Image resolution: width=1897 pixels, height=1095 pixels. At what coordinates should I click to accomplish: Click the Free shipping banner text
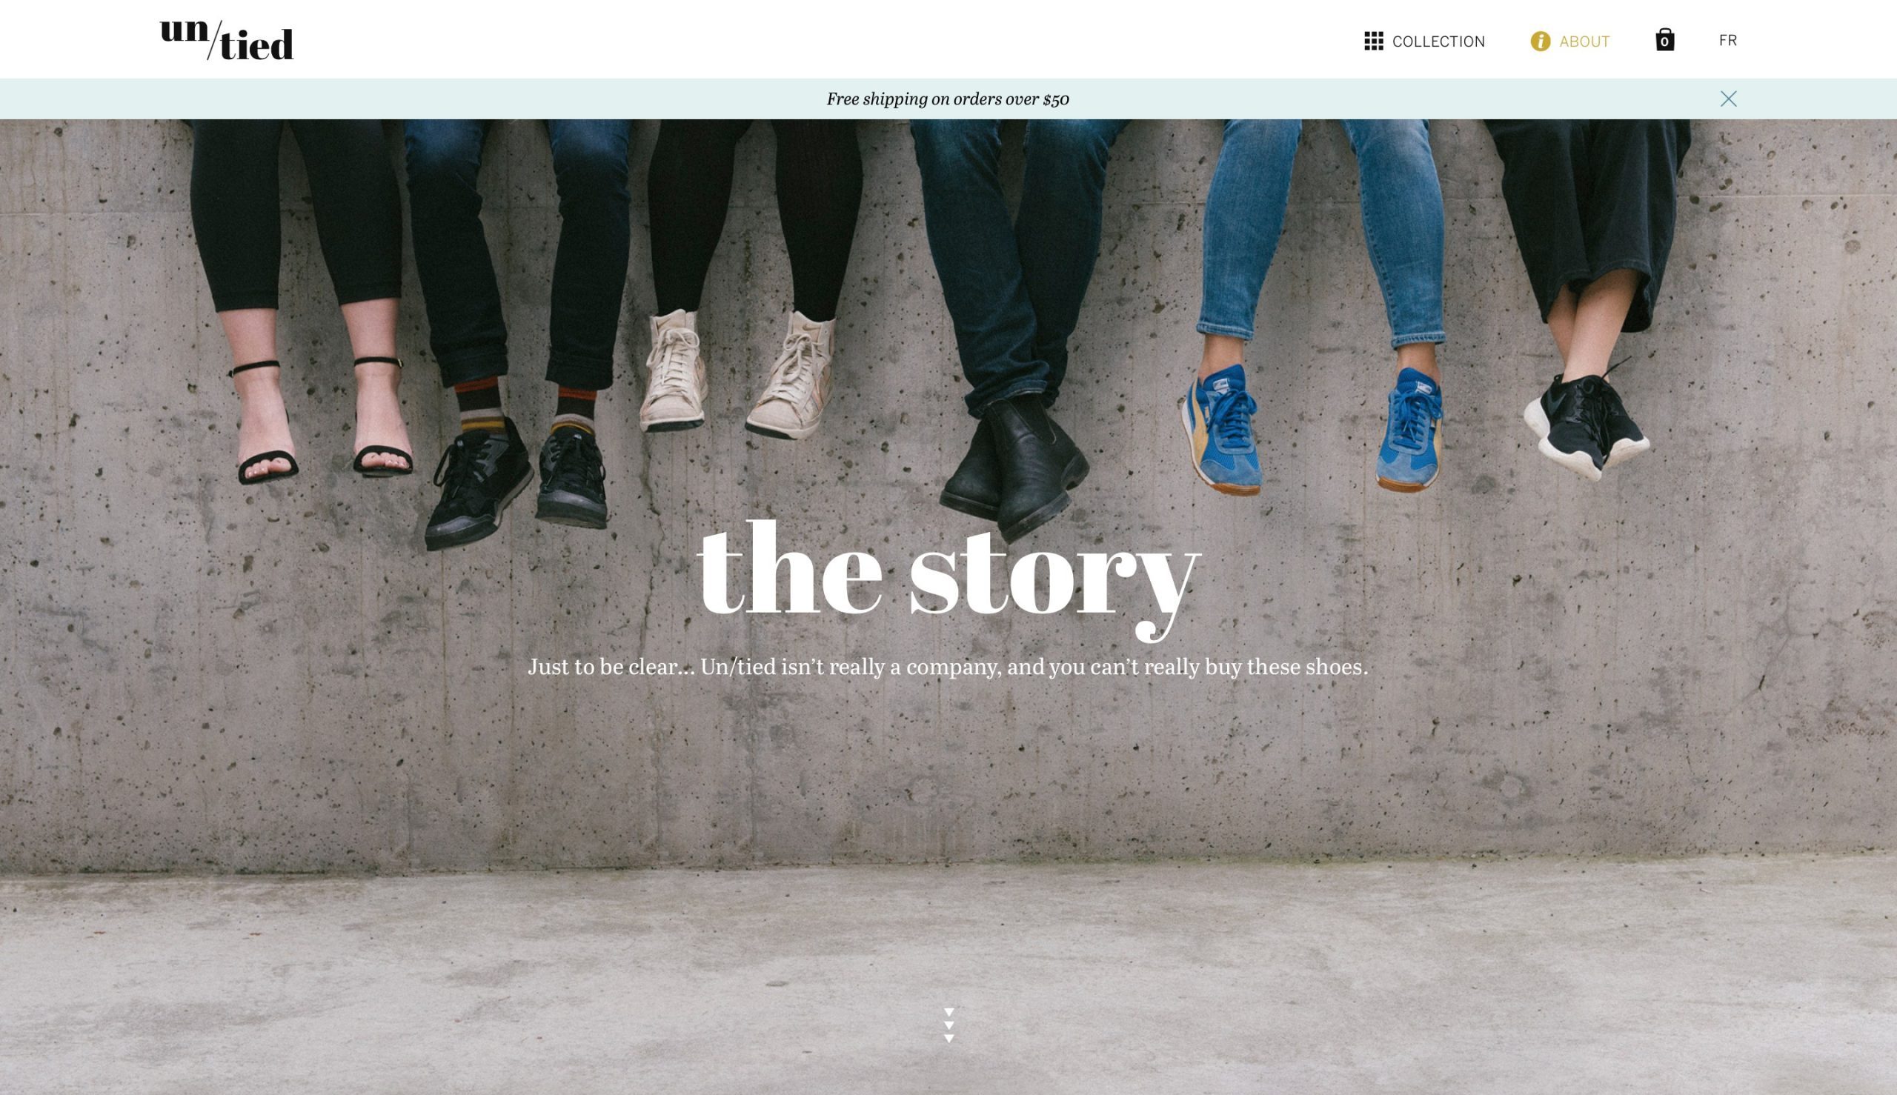point(948,99)
